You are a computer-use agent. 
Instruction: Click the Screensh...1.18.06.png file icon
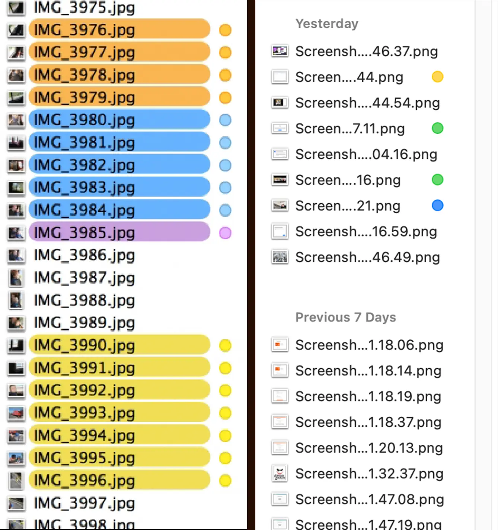[x=280, y=345]
